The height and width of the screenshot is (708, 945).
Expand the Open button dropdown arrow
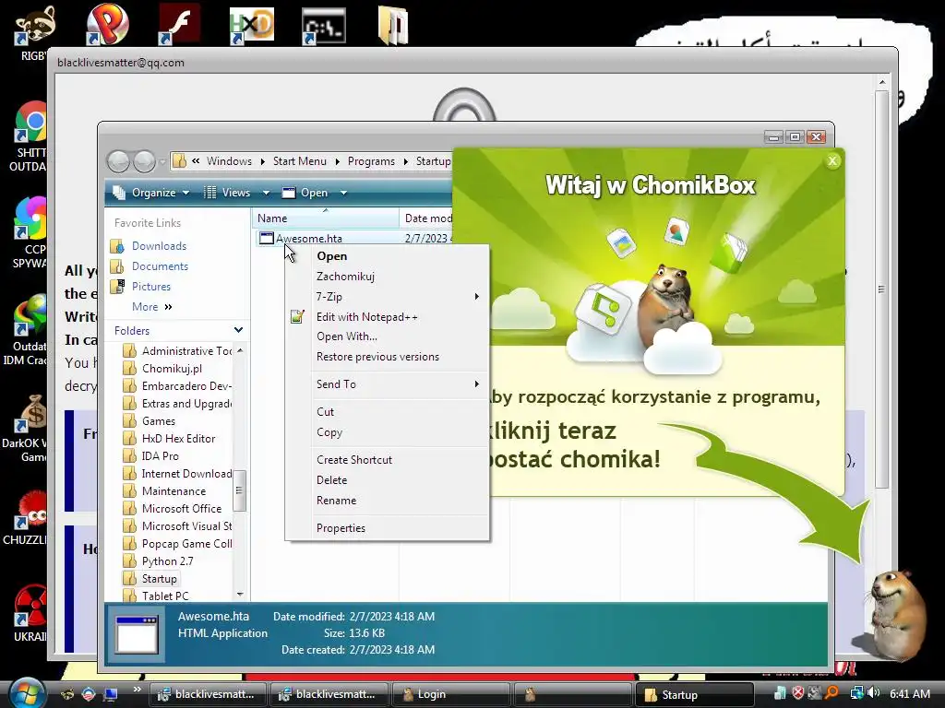pyautogui.click(x=343, y=193)
